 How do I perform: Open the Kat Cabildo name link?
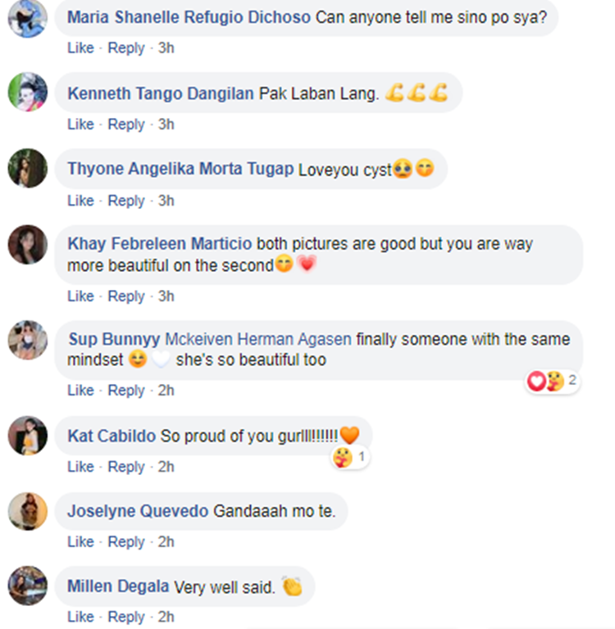pyautogui.click(x=112, y=437)
